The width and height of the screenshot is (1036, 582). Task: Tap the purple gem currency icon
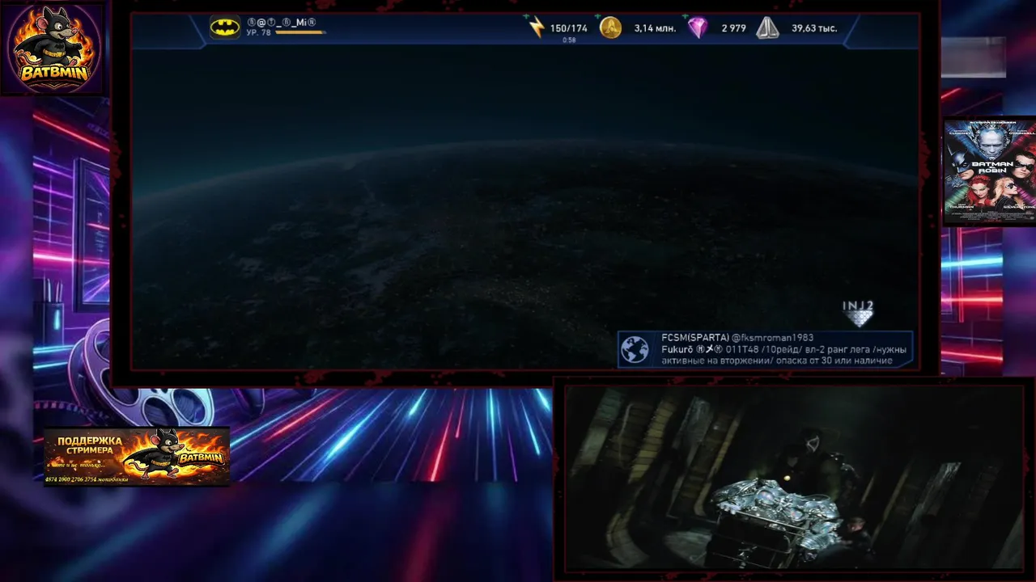coord(698,27)
